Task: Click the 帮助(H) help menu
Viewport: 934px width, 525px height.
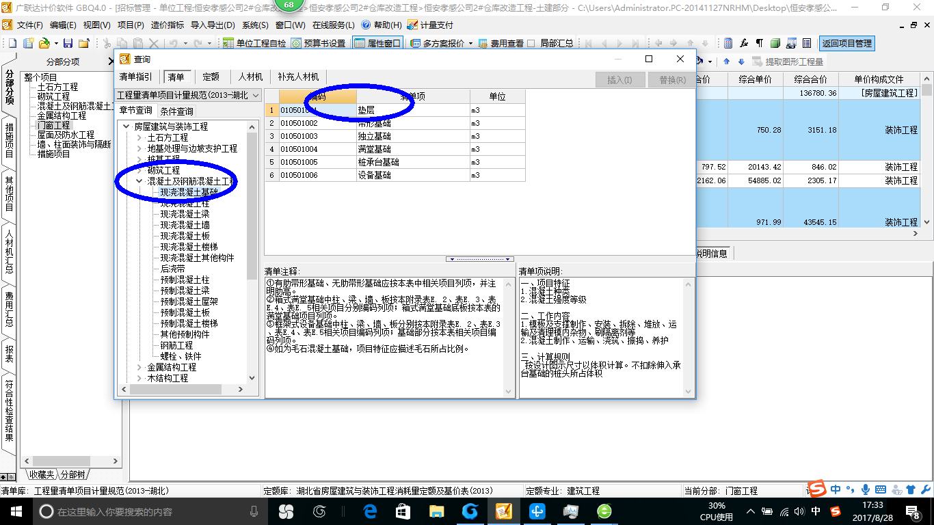Action: pyautogui.click(x=387, y=25)
